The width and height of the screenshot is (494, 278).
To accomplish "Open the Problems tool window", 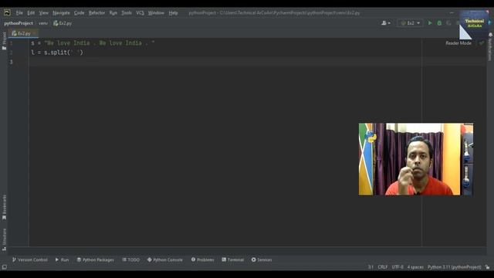I will [202, 259].
